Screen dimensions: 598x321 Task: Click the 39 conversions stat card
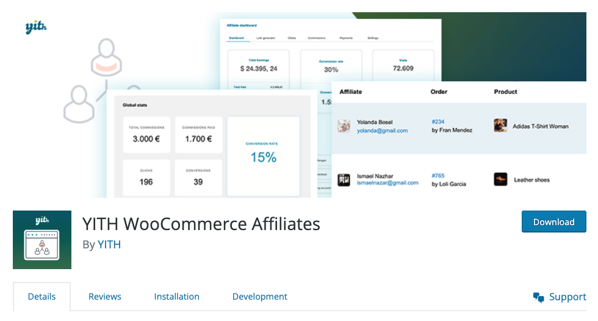[x=198, y=178]
